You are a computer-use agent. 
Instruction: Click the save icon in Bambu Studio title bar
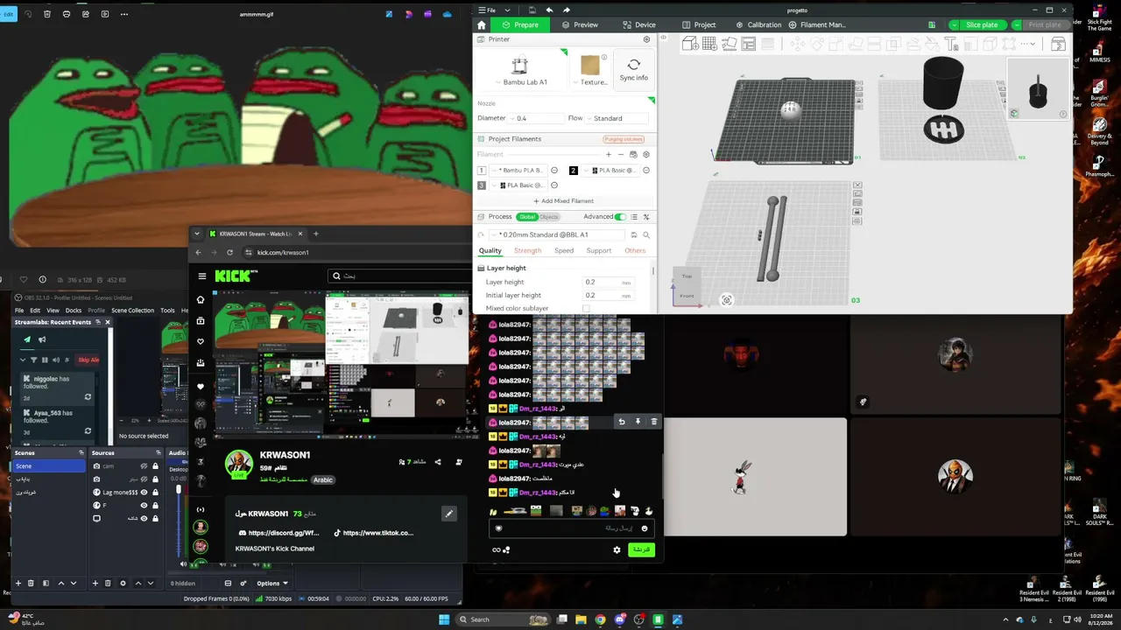[x=532, y=10]
